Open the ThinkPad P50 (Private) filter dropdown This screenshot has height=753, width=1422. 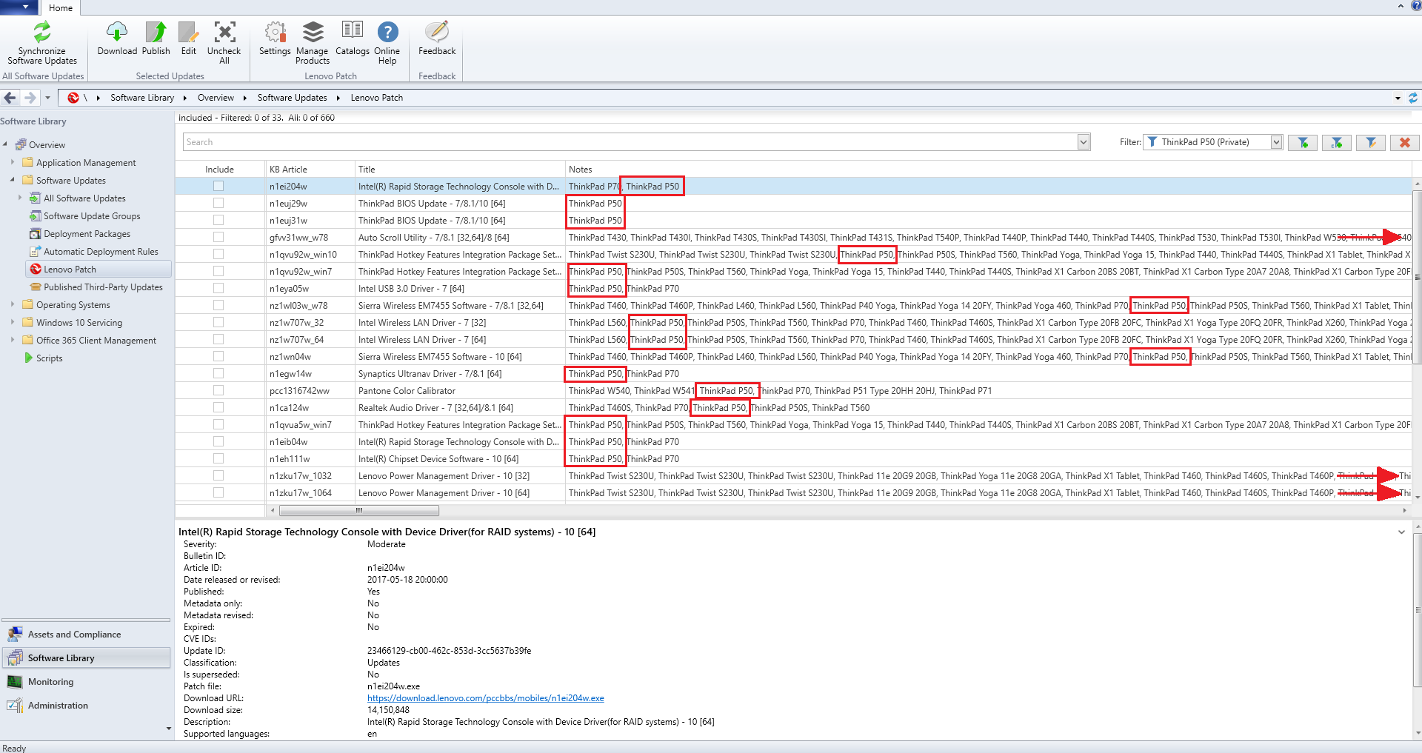(x=1275, y=141)
